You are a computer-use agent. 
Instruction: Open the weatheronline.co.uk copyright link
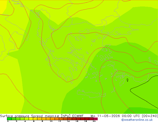[137, 120]
